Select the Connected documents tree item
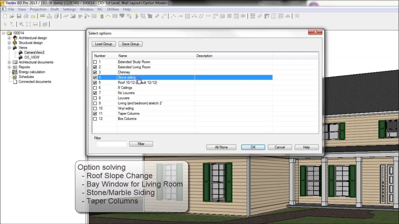Screen dimensions: 399x224 pyautogui.click(x=35, y=82)
